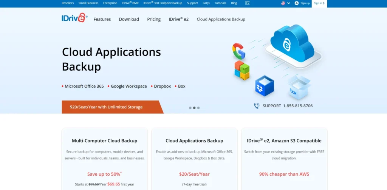387x190 pixels.
Task: Click the Sign up link
Action: point(305,3)
